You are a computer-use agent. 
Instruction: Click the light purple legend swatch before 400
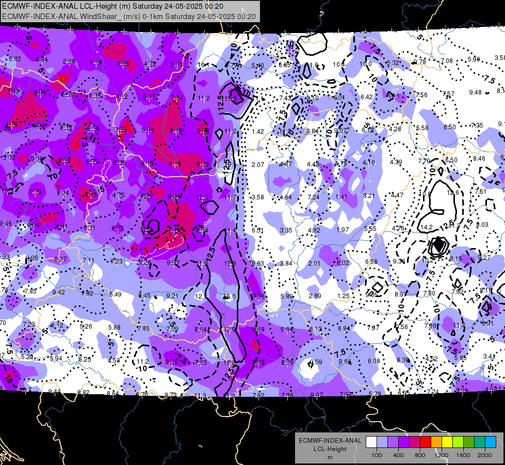click(393, 442)
